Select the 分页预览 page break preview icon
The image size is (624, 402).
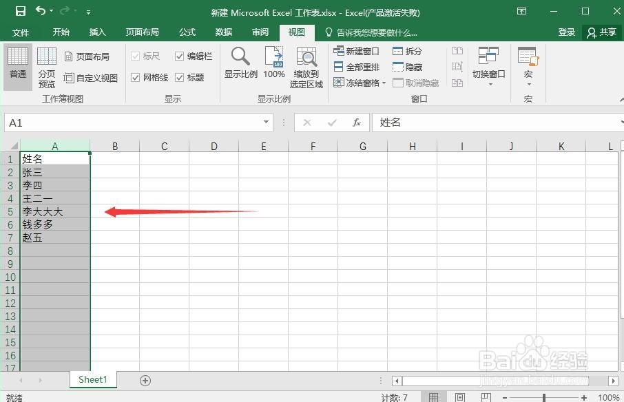47,67
